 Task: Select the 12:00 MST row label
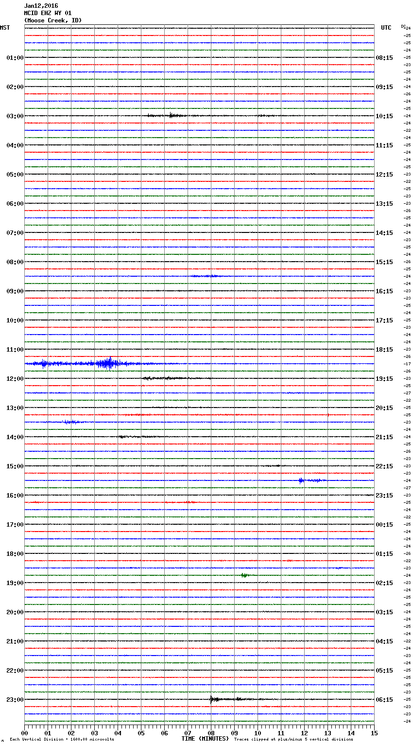[x=15, y=379]
